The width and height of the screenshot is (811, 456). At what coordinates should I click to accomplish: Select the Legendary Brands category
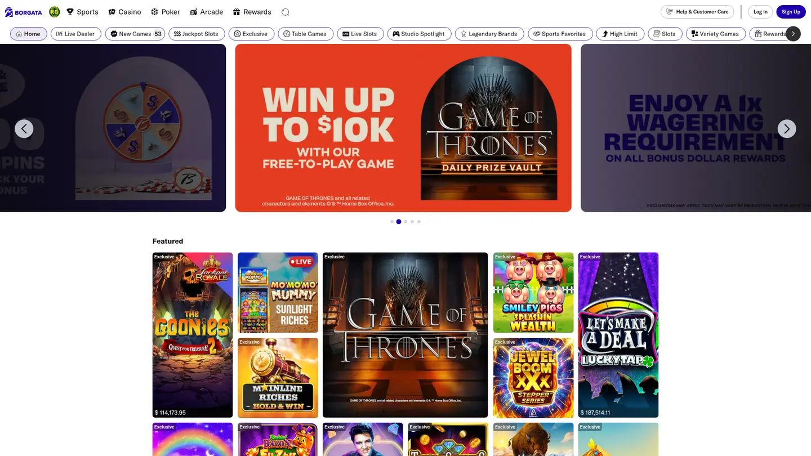coord(489,34)
